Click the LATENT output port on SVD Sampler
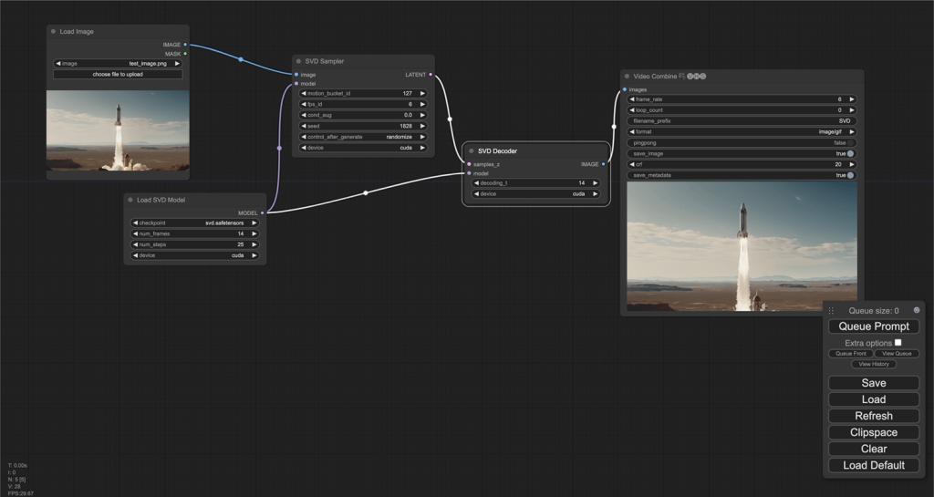The height and width of the screenshot is (497, 934). pos(431,75)
